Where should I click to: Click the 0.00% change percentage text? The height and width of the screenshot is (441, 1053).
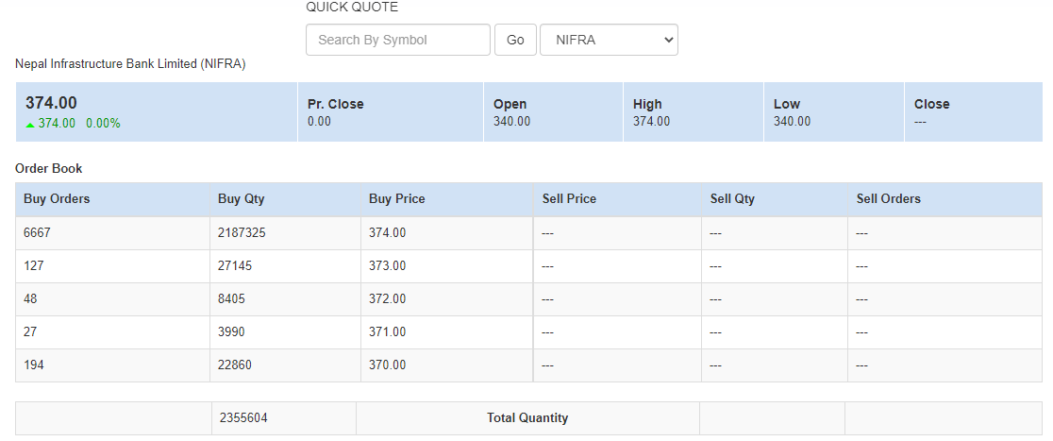[103, 124]
